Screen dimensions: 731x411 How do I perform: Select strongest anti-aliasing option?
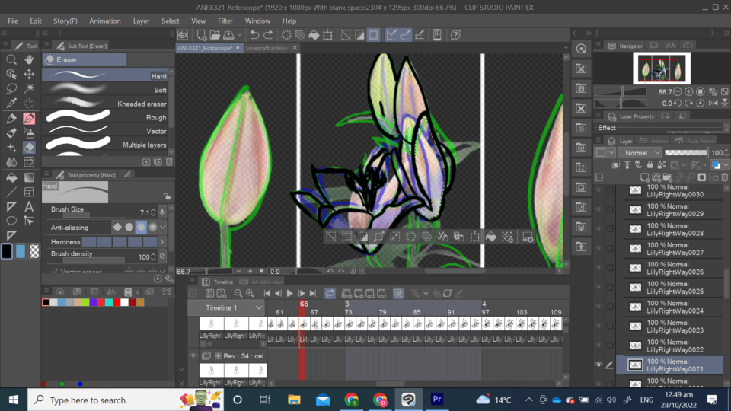153,228
